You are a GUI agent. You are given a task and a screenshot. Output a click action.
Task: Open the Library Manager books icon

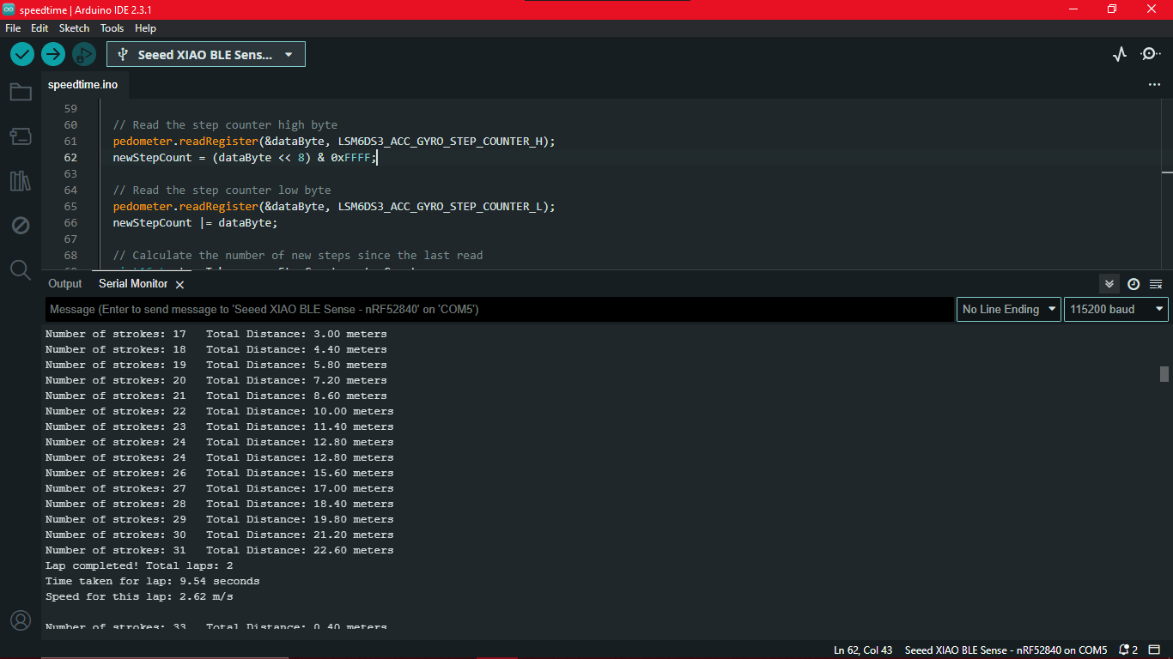(21, 181)
